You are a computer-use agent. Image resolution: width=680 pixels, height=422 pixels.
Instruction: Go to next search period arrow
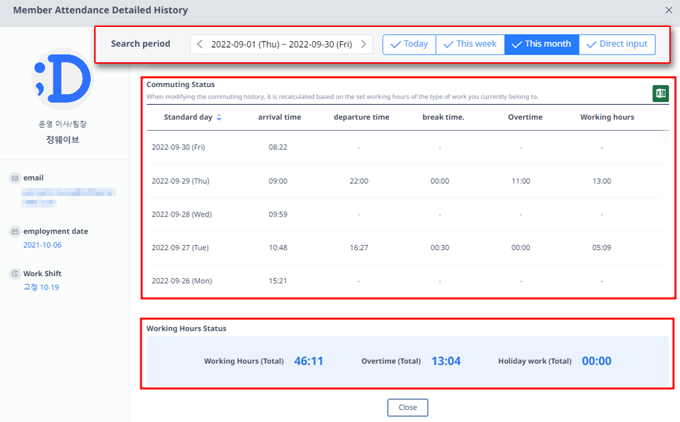click(x=363, y=44)
